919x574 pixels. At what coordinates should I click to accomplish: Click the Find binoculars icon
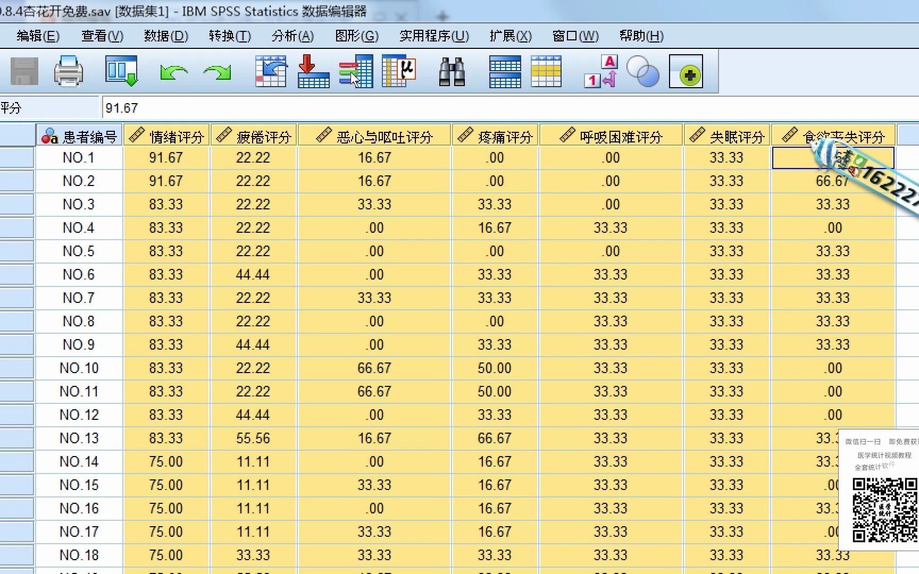tap(452, 71)
